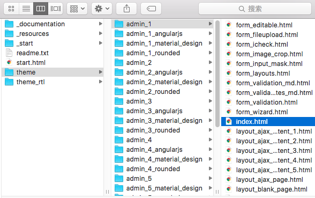The height and width of the screenshot is (198, 315).
Task: Click index.html Chrome icon
Action: coord(229,121)
